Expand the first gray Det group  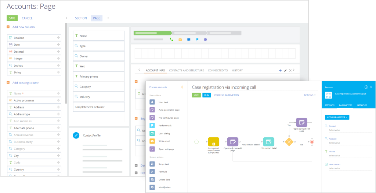[136, 165]
